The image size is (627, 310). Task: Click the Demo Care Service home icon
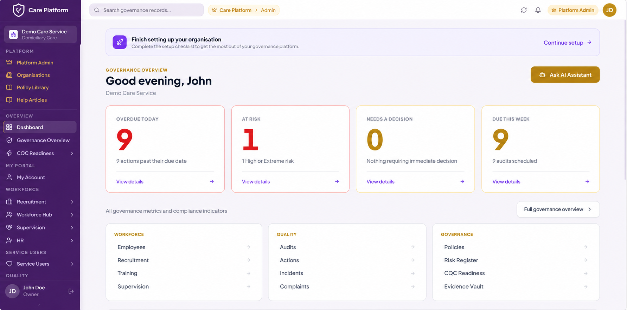13,34
